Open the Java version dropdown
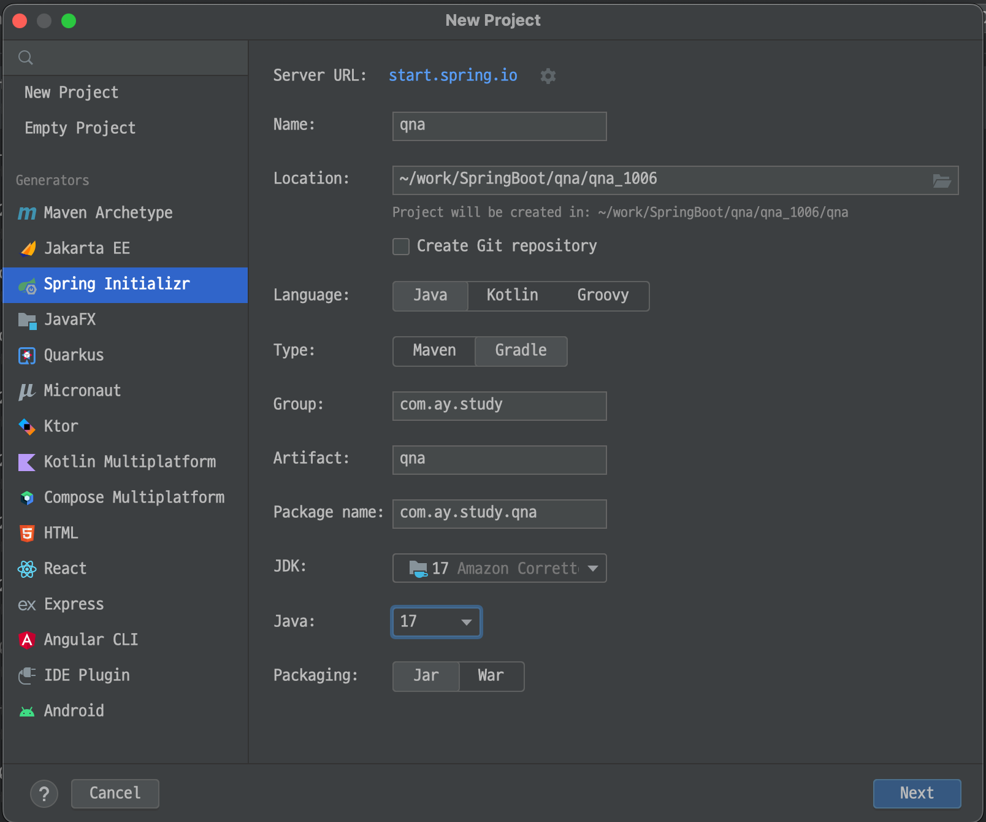 click(x=437, y=622)
